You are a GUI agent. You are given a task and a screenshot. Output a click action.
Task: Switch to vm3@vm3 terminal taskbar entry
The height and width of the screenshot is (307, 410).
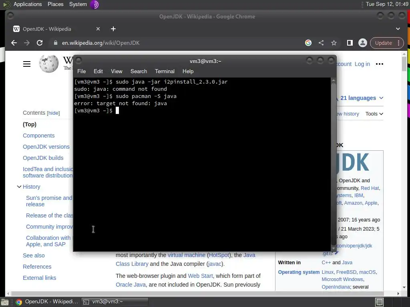pyautogui.click(x=115, y=302)
